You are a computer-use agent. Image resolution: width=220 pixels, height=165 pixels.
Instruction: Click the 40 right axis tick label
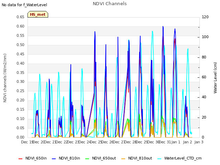tap(204, 97)
